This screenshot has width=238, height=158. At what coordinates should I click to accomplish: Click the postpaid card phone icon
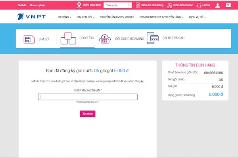153,38
